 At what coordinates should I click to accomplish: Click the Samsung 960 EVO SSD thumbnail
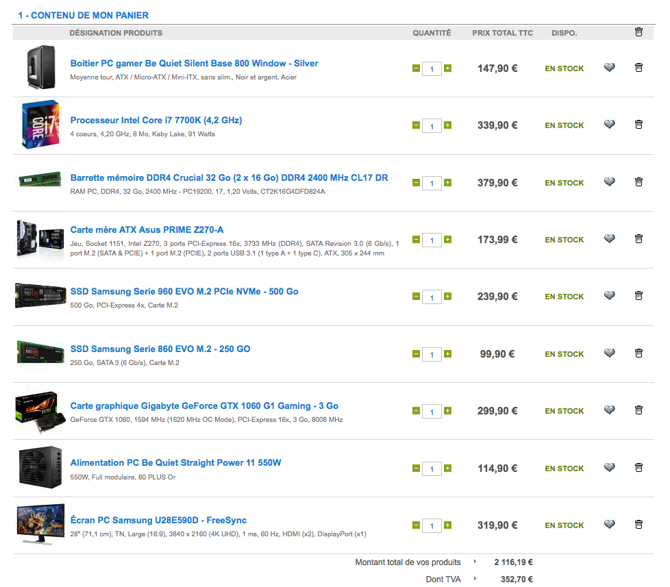pyautogui.click(x=40, y=295)
